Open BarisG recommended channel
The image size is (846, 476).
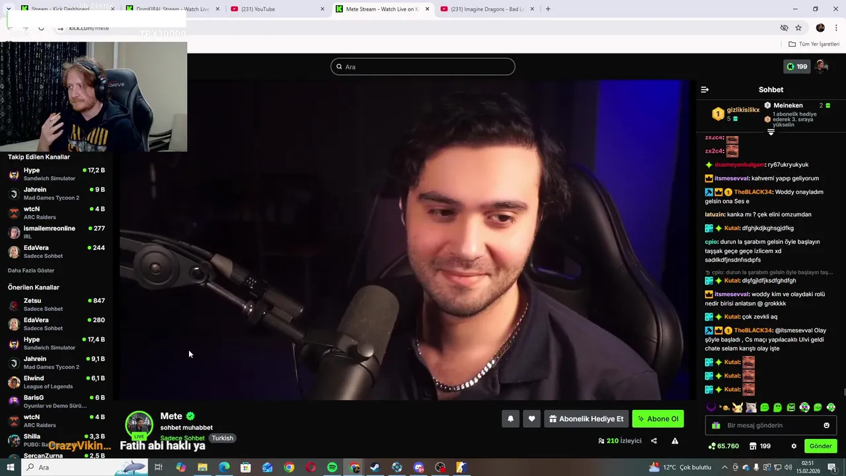click(x=56, y=401)
